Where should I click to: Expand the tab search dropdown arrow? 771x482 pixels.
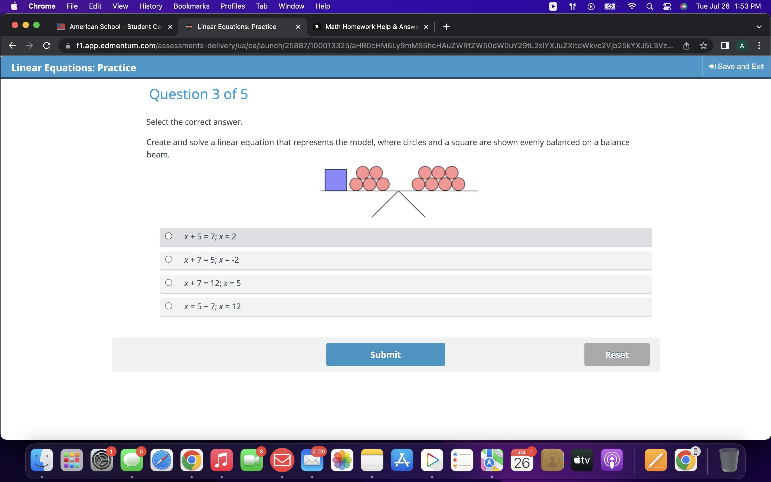[759, 27]
